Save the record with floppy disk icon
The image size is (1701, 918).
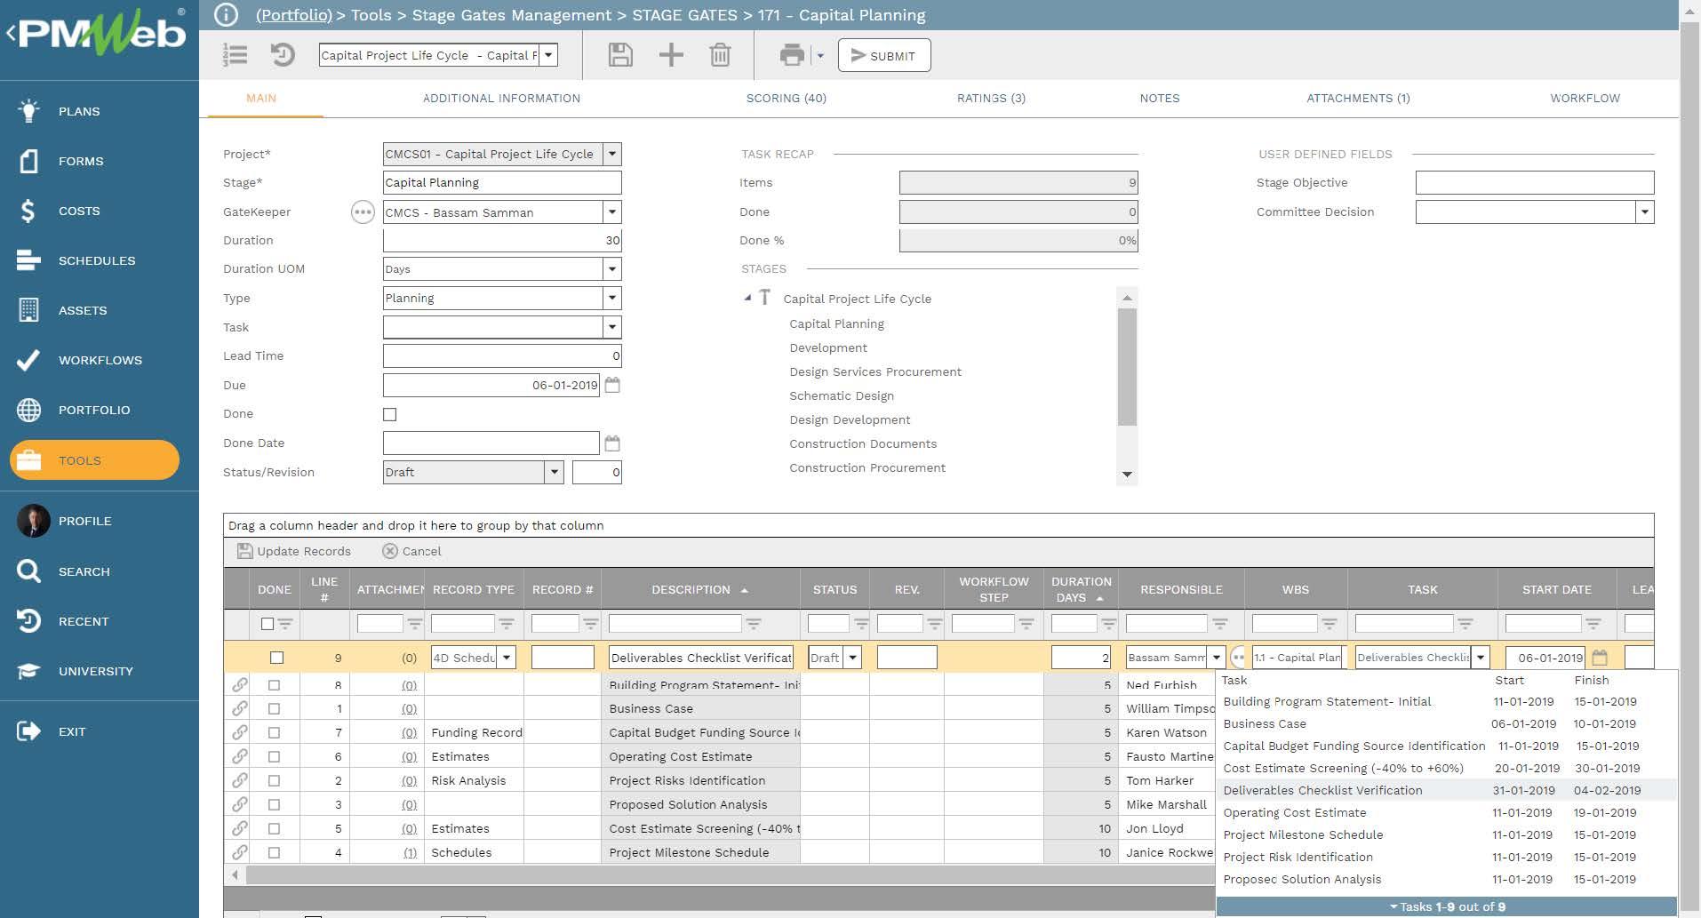pyautogui.click(x=620, y=55)
